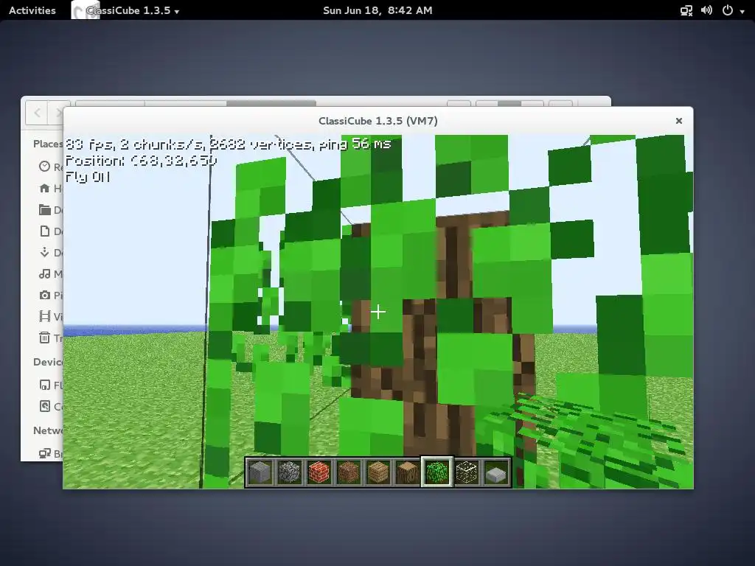This screenshot has width=755, height=566.
Task: Select the cobblestone block in hotbar
Action: click(x=289, y=472)
